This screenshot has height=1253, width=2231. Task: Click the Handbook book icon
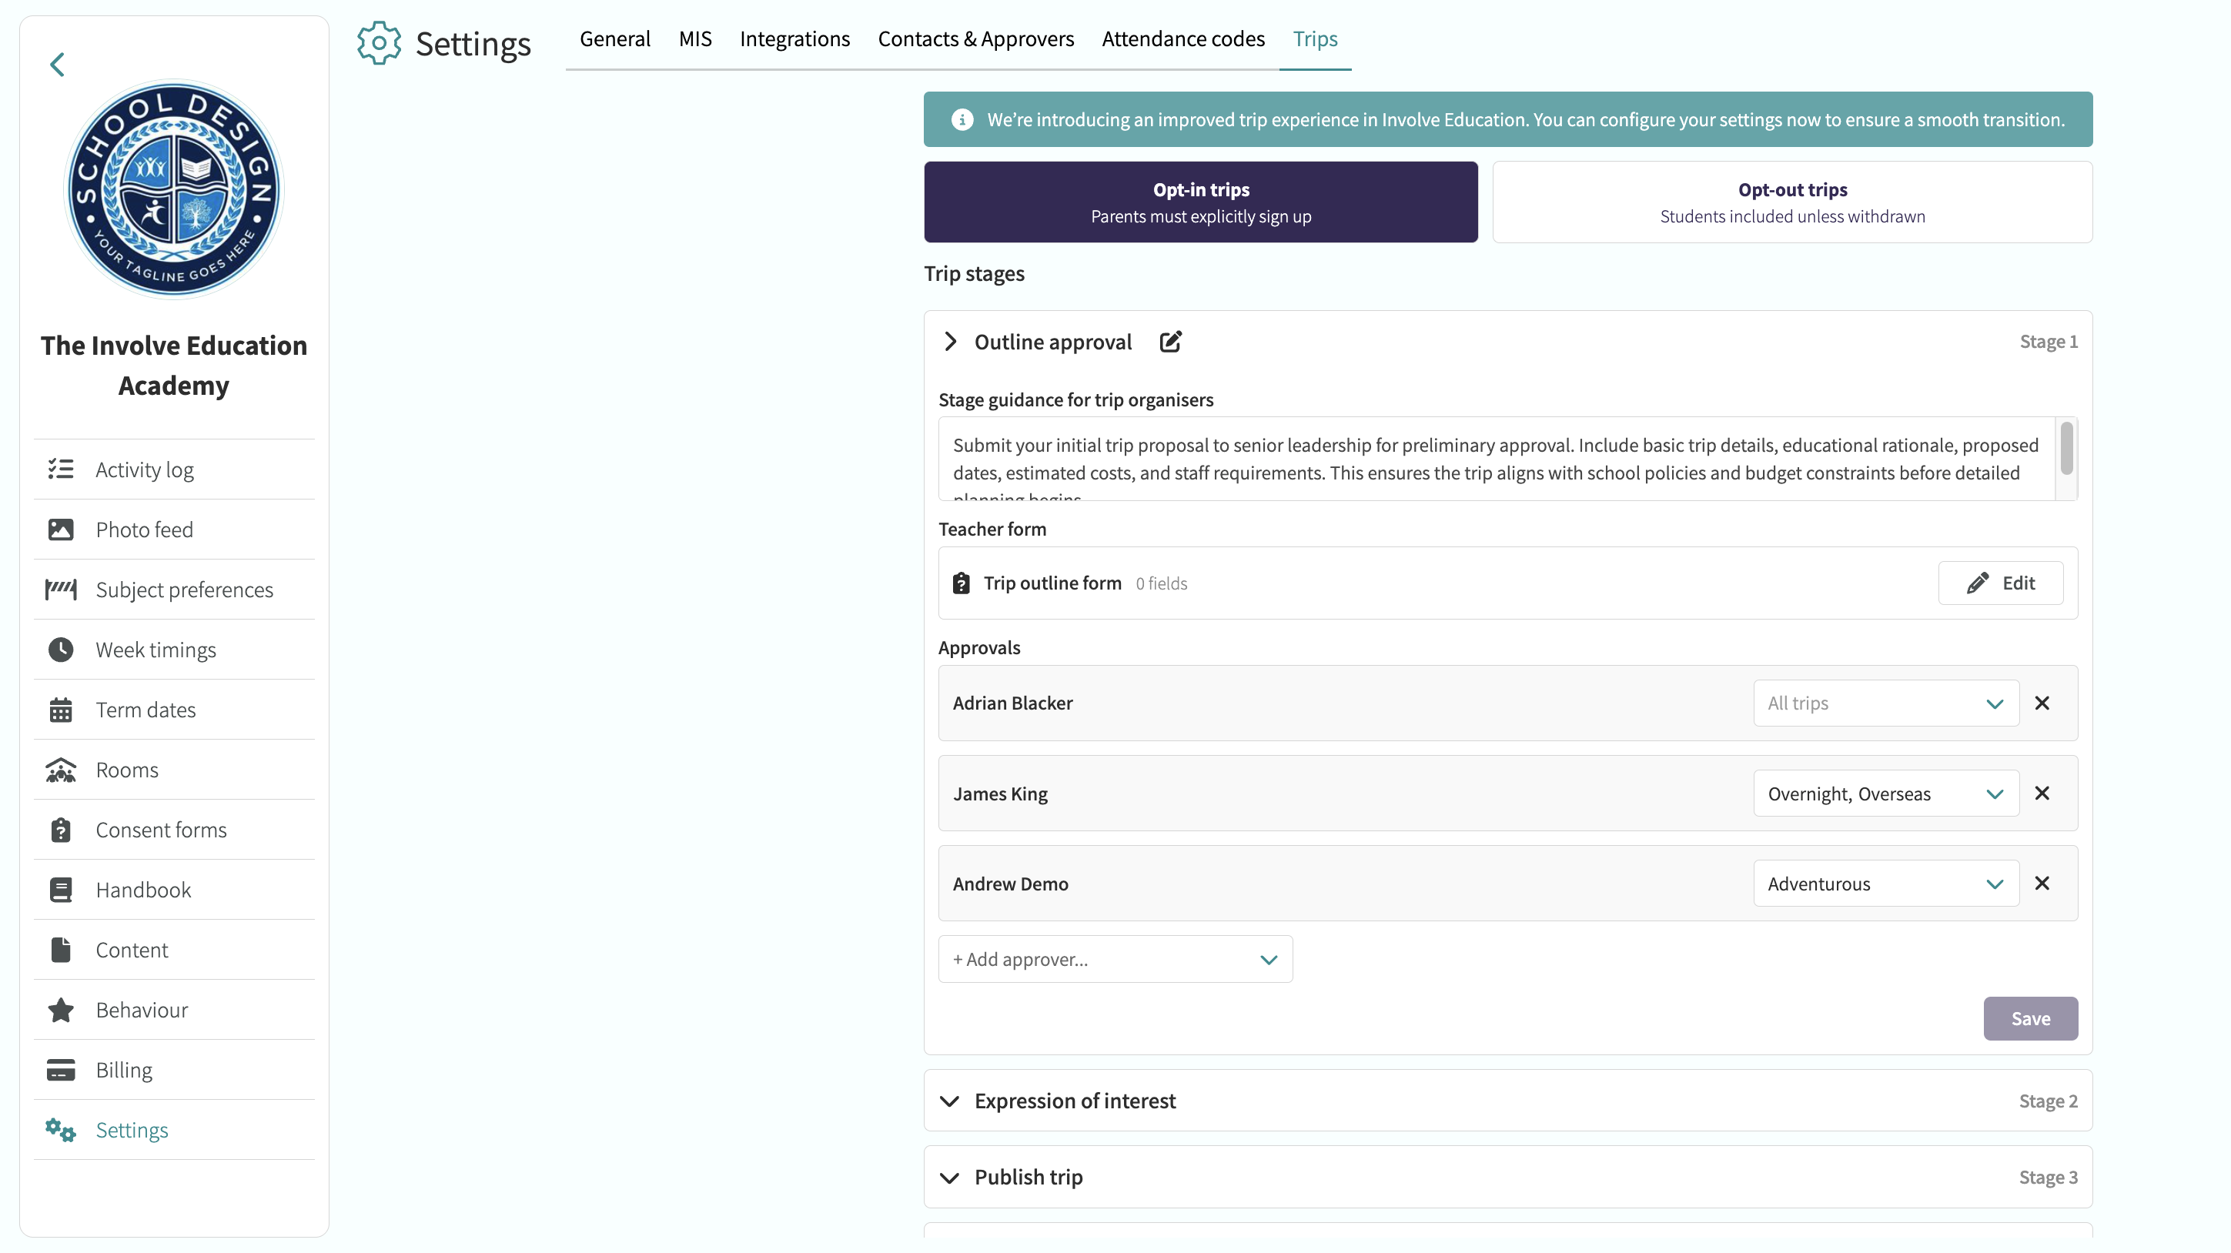[x=61, y=890]
